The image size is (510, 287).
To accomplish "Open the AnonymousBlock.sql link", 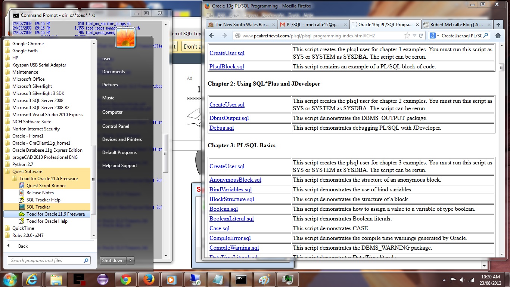I will coord(235,180).
